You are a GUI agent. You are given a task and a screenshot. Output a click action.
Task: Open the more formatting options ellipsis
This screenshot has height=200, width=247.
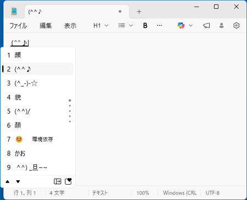pos(159,25)
